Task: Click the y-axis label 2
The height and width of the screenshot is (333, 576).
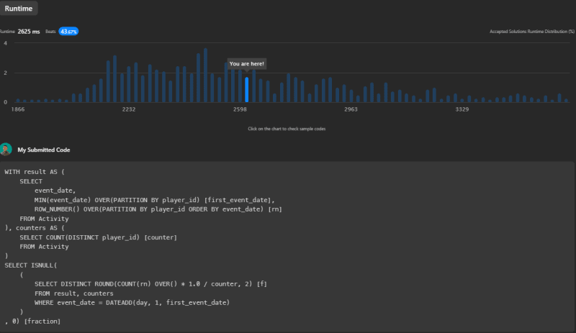Action: [x=6, y=73]
